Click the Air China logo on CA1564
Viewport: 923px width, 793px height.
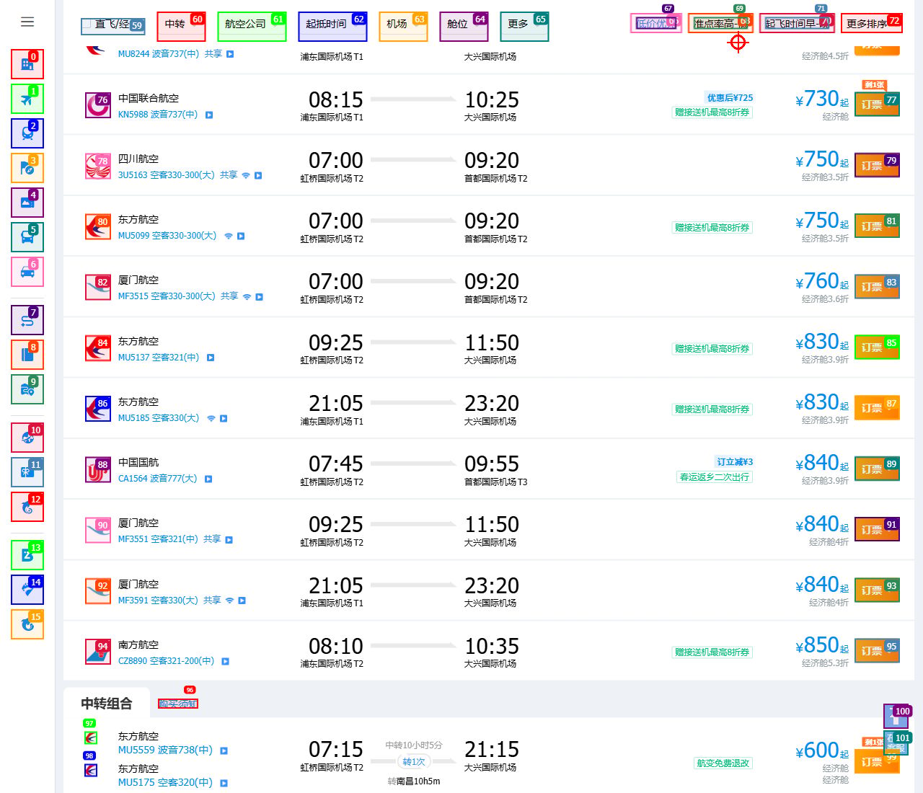tap(98, 469)
